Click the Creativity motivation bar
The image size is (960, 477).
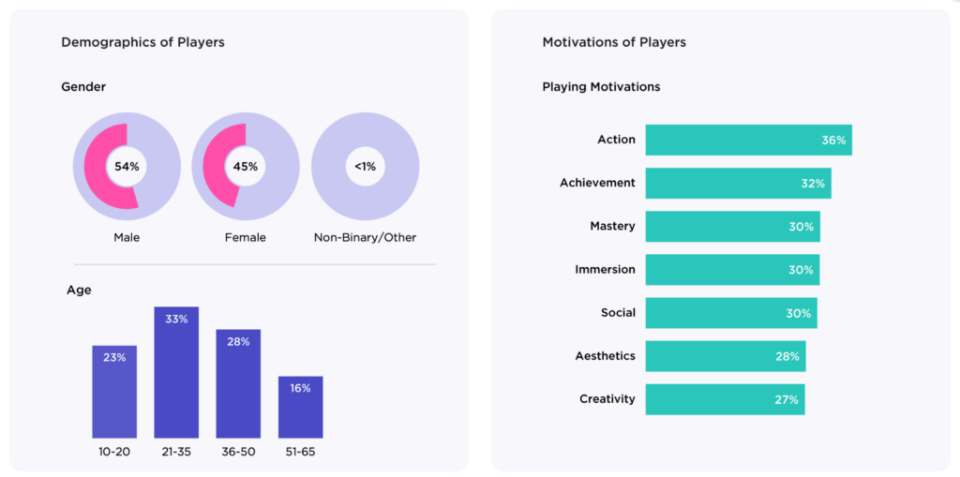pyautogui.click(x=725, y=399)
